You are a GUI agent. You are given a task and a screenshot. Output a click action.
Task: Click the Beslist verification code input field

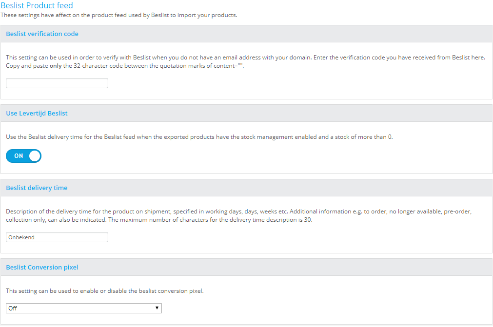[57, 83]
